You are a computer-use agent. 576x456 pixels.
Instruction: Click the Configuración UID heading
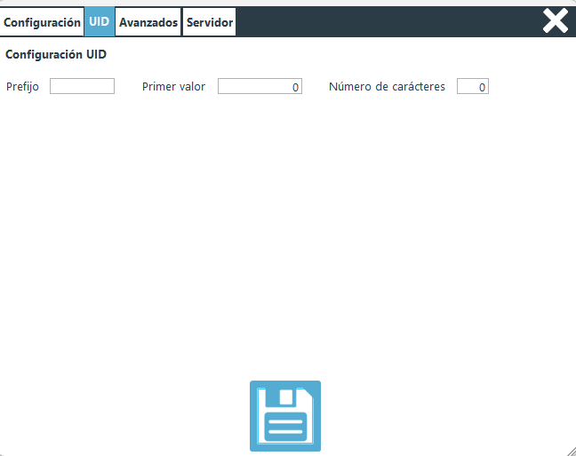(56, 54)
